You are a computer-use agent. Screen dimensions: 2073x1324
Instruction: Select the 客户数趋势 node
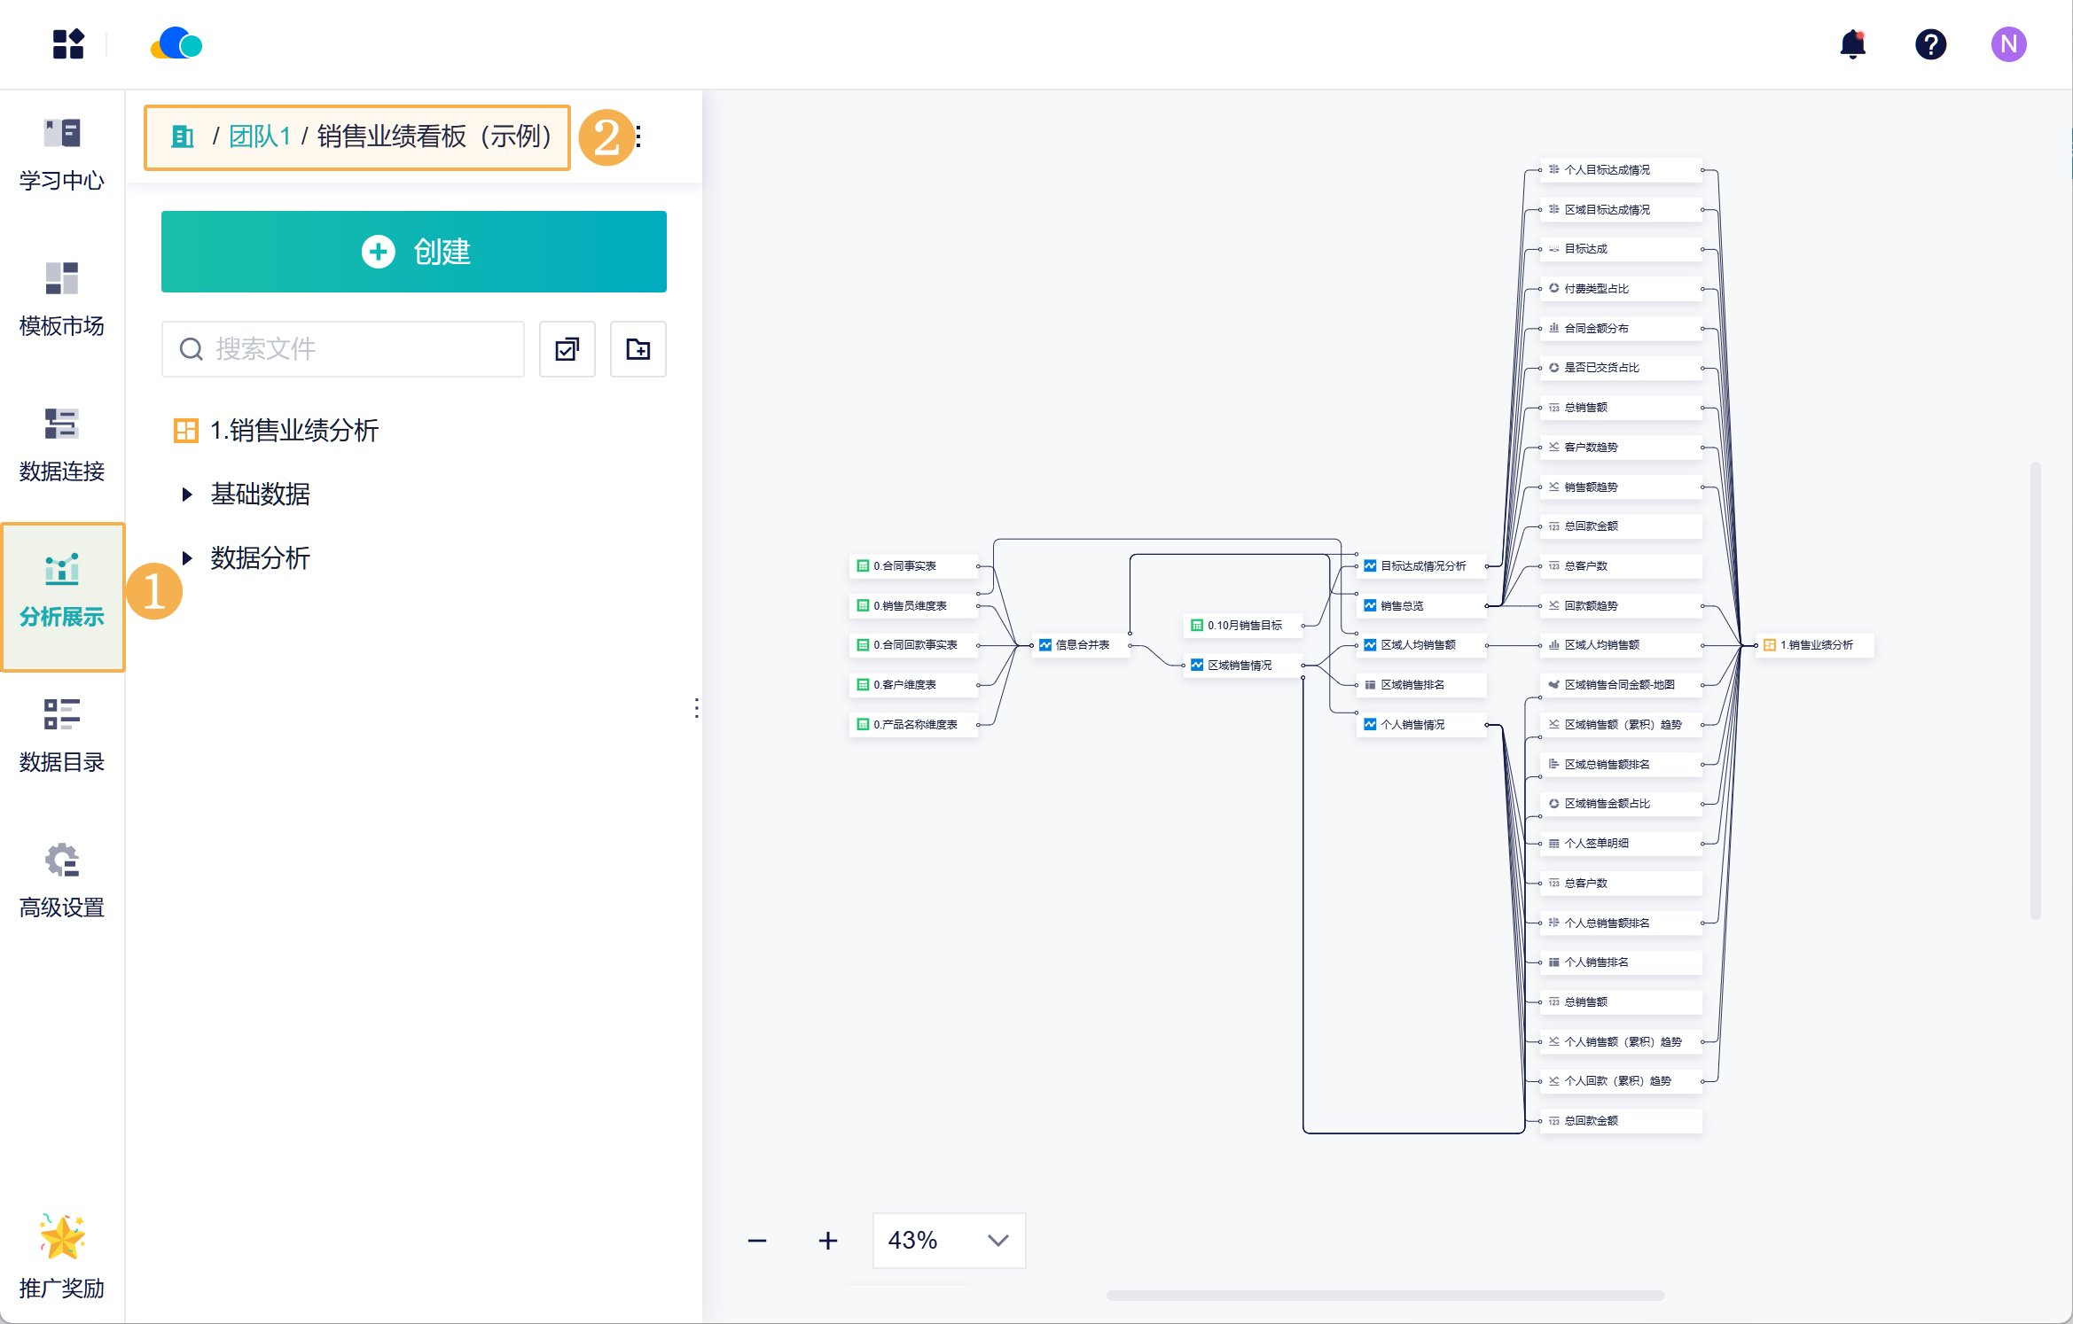click(1622, 448)
